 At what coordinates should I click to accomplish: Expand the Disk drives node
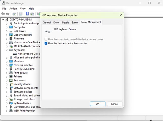[7, 31]
